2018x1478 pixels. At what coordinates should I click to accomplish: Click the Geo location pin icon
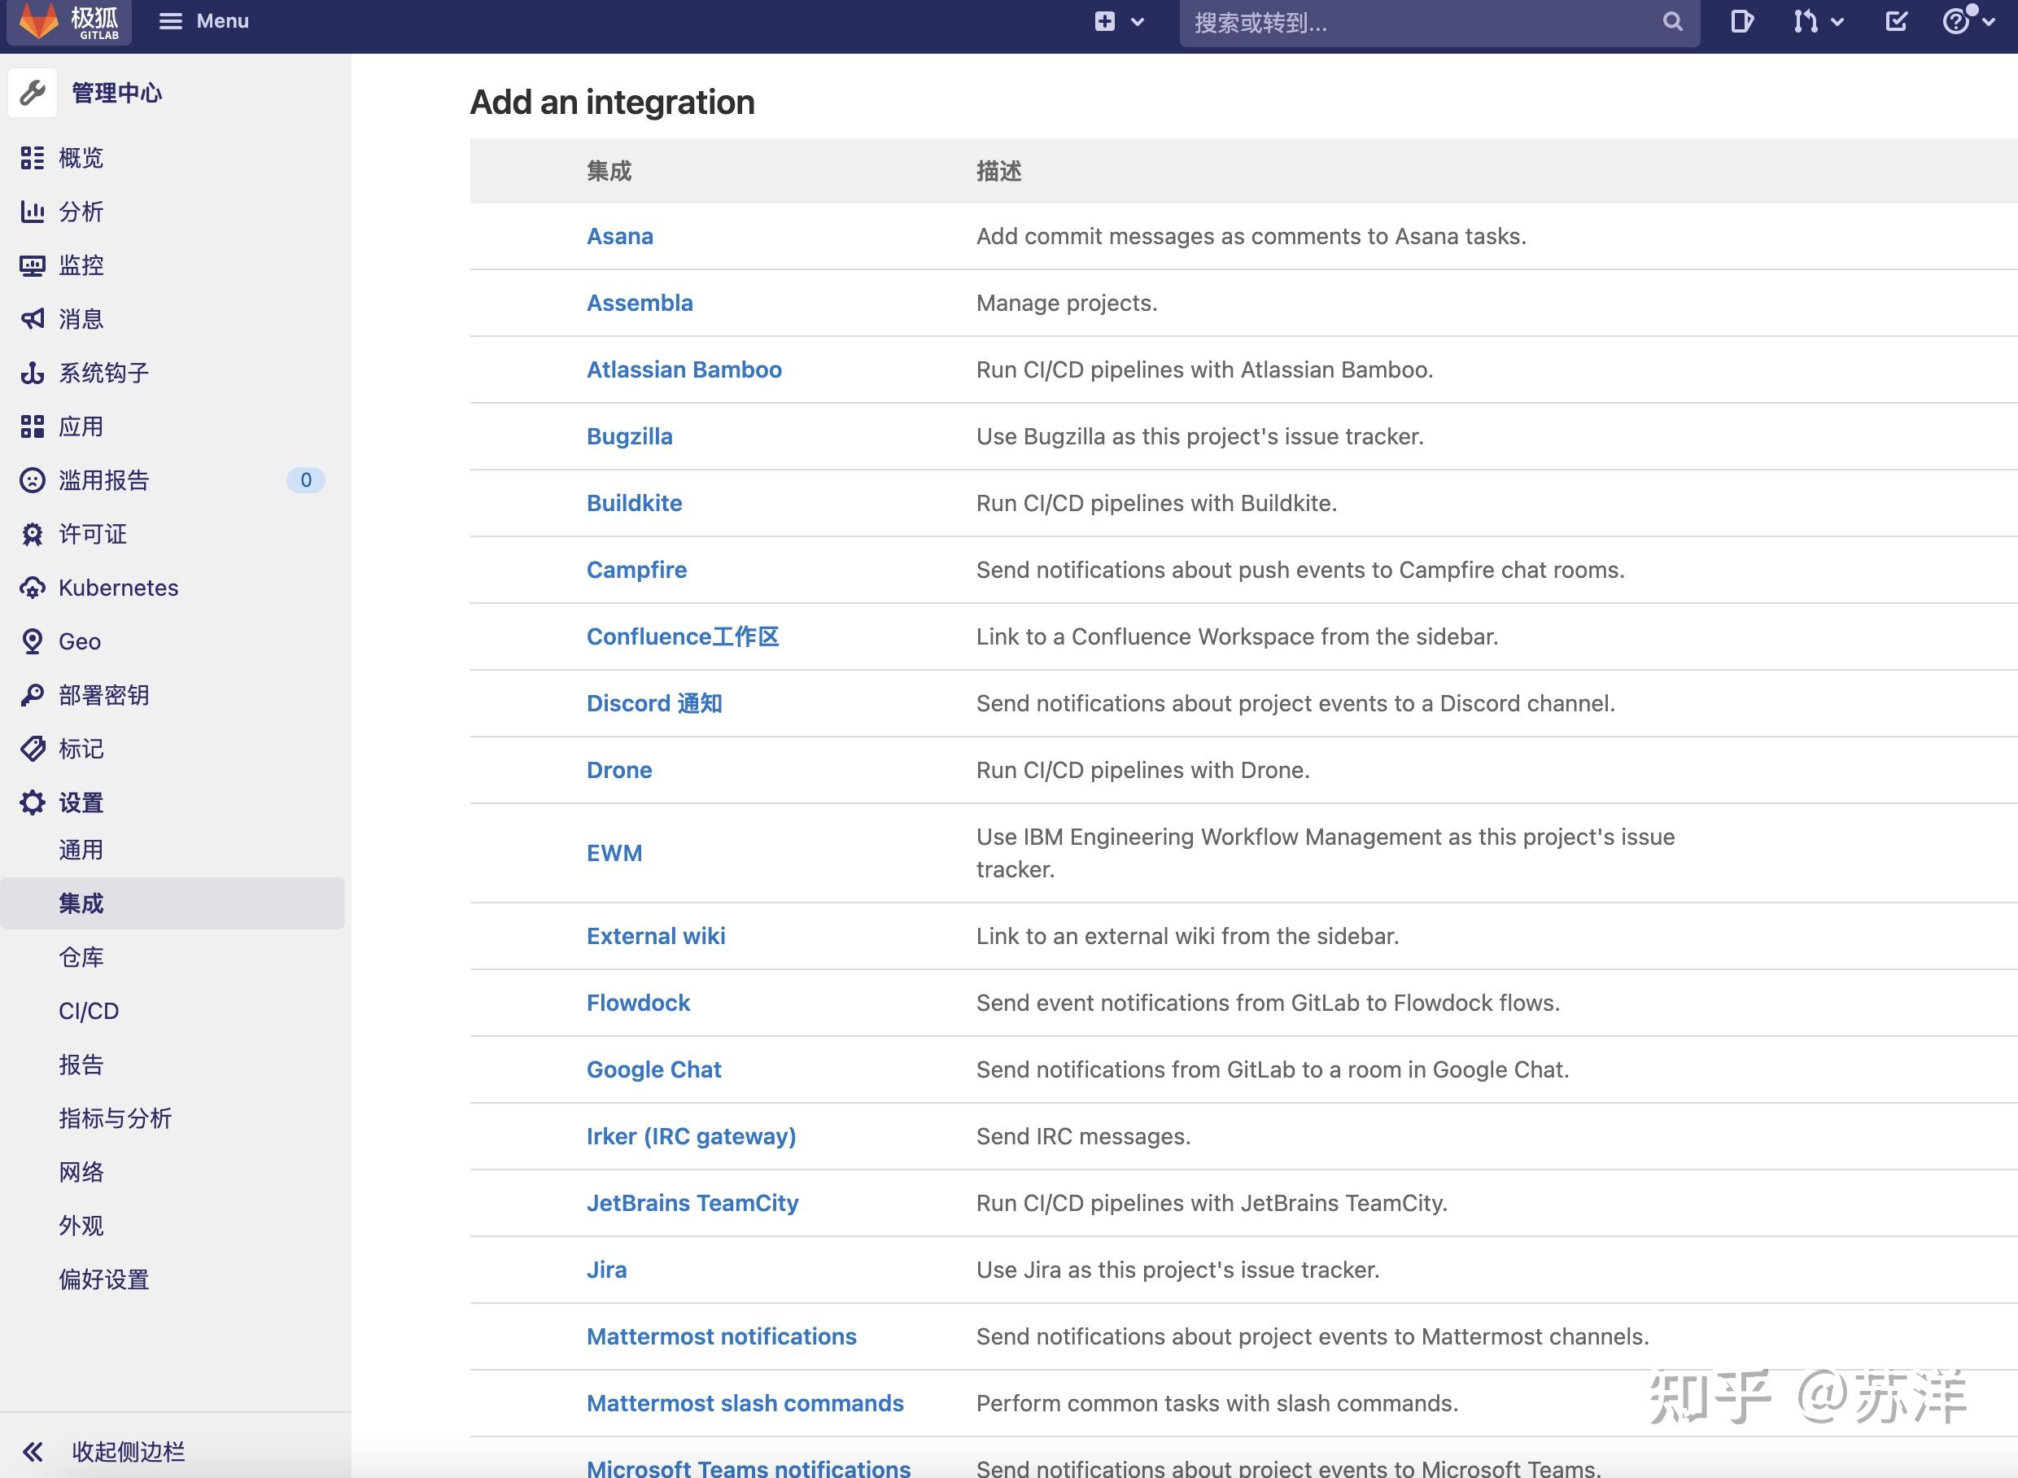(x=33, y=641)
